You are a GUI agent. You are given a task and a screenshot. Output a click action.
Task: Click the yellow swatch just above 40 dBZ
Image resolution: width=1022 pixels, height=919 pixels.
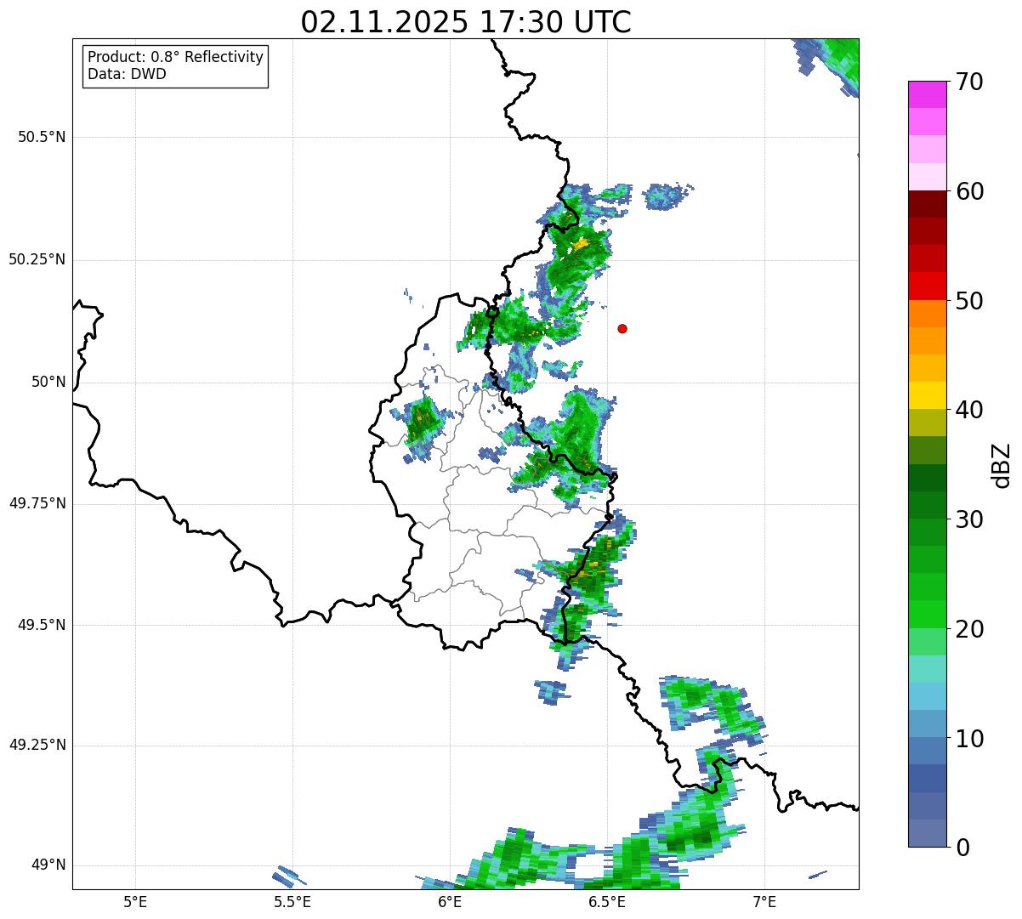point(927,396)
